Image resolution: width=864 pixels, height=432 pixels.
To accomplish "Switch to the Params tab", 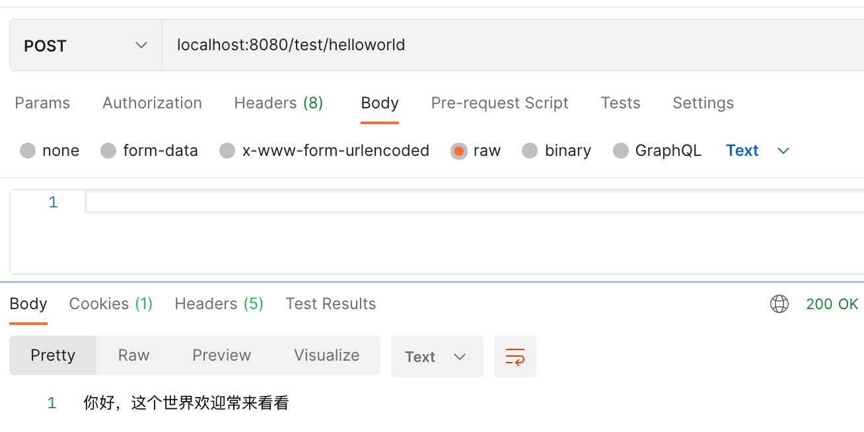I will tap(42, 103).
